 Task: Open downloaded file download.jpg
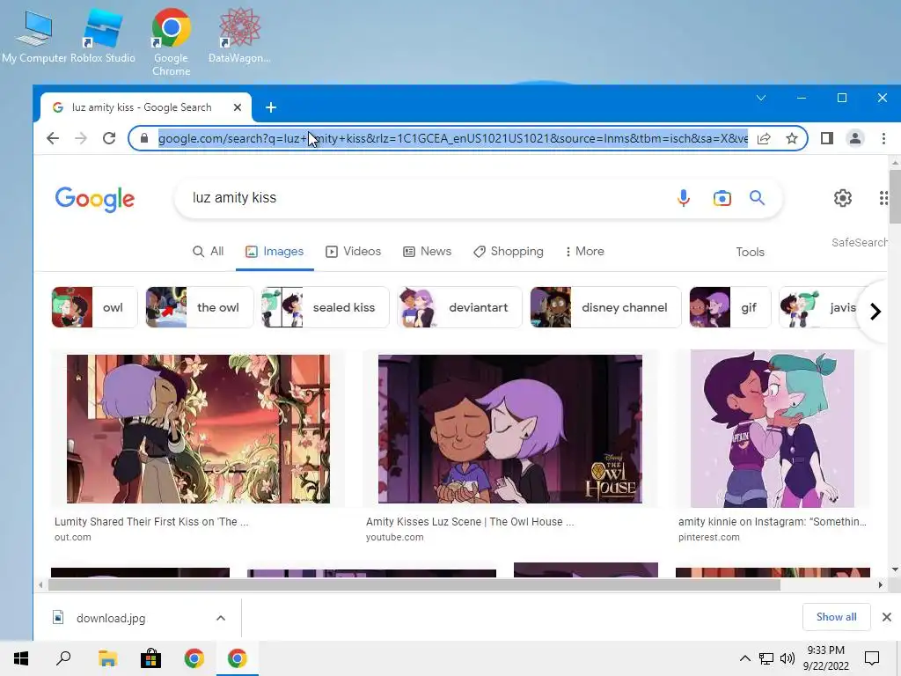pyautogui.click(x=110, y=619)
